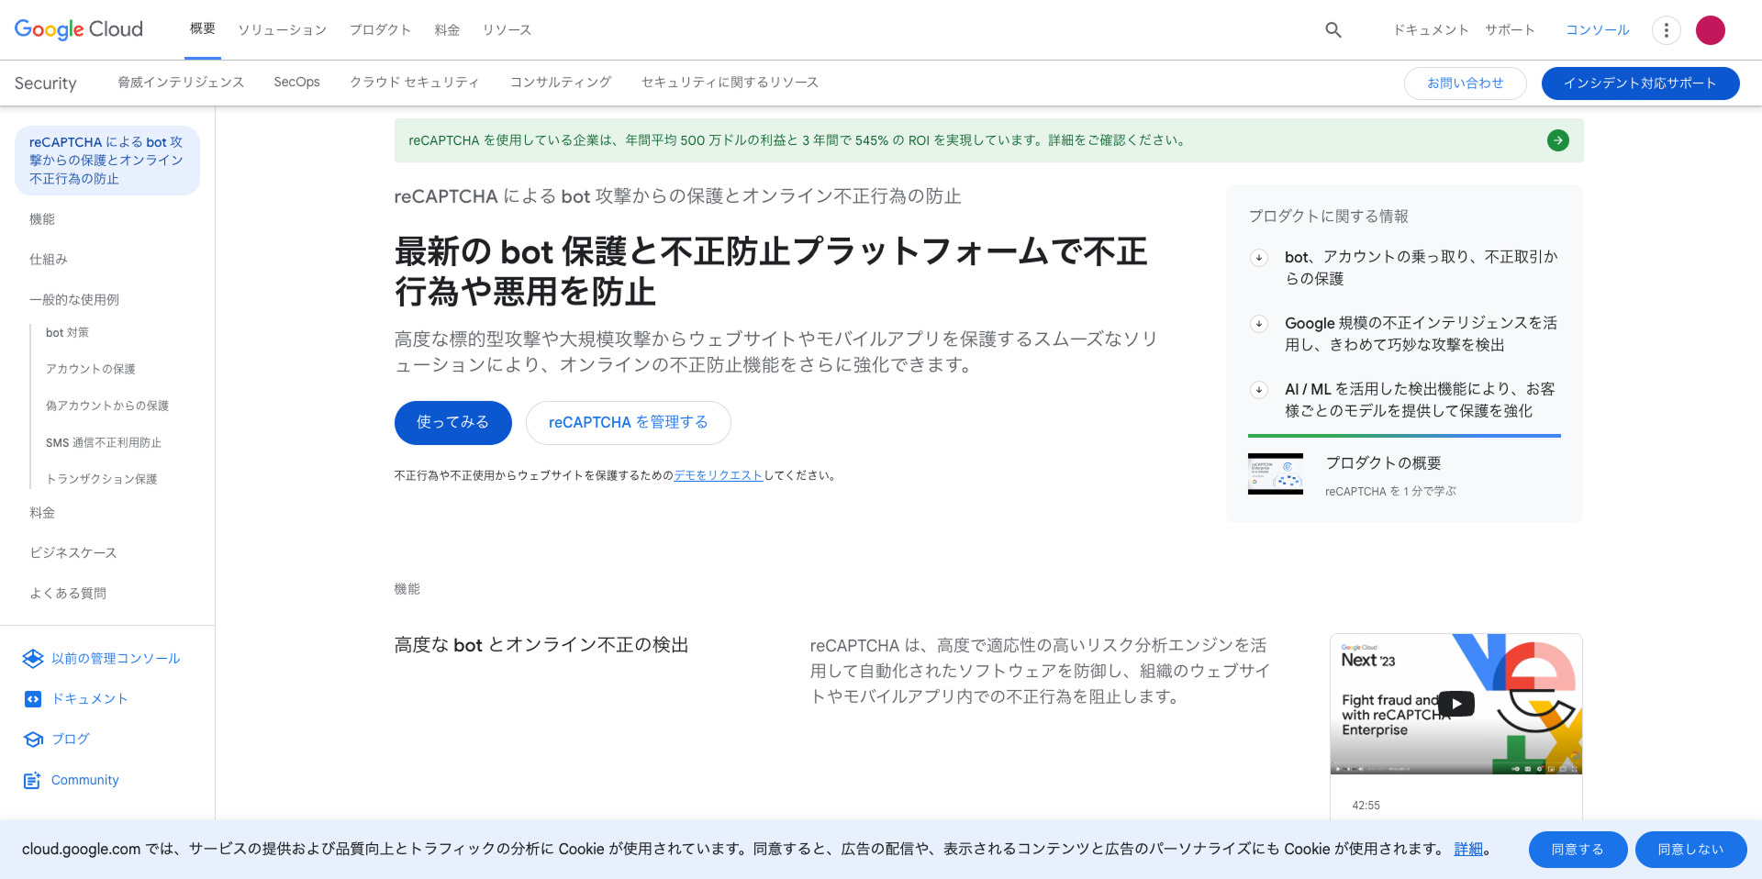Open the three-dot options menu
Image resolution: width=1762 pixels, height=879 pixels.
[1666, 30]
